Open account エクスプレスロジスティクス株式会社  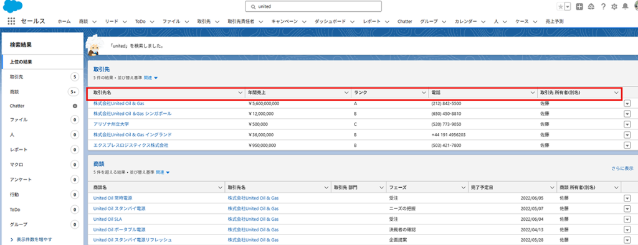[x=131, y=145]
